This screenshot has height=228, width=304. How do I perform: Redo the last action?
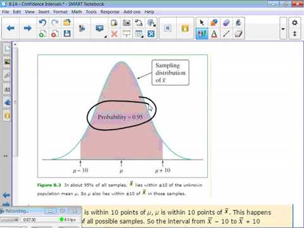[55, 23]
